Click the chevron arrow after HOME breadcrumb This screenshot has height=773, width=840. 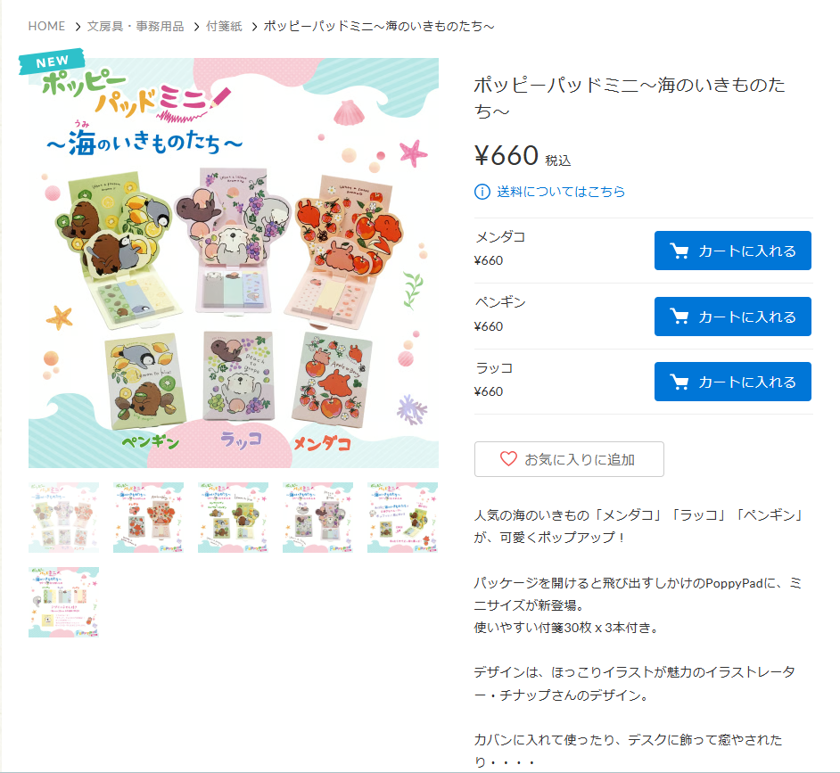pyautogui.click(x=78, y=26)
